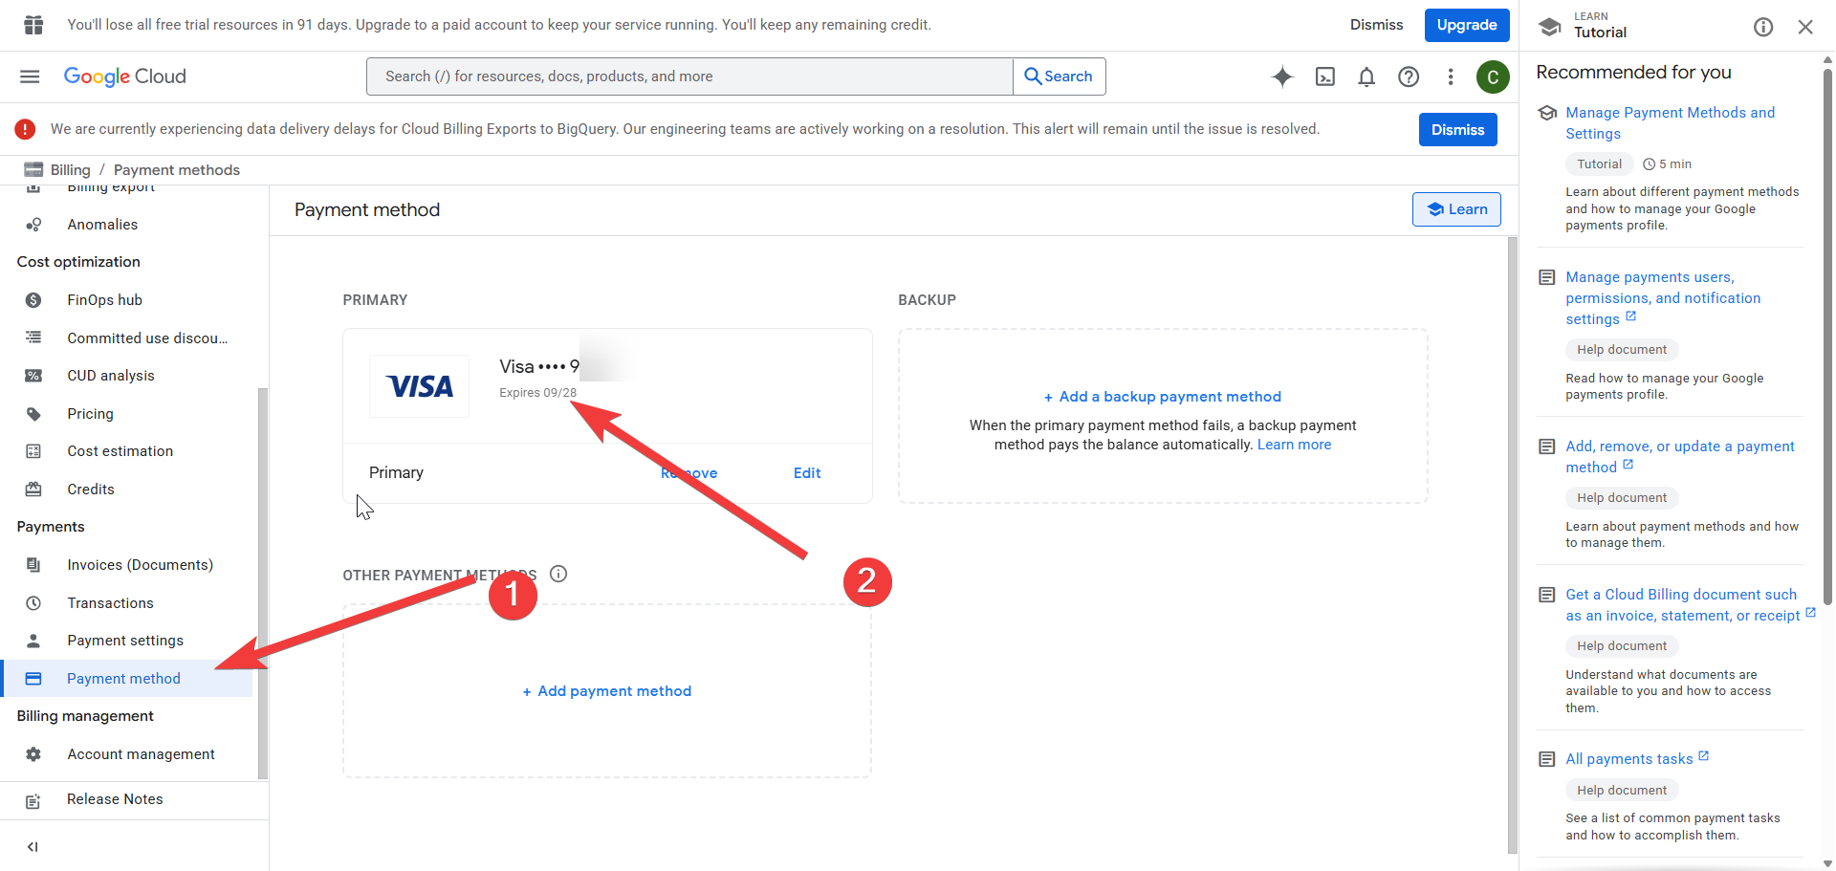Click Add a backup payment method
Image resolution: width=1836 pixels, height=871 pixels.
[1163, 397]
